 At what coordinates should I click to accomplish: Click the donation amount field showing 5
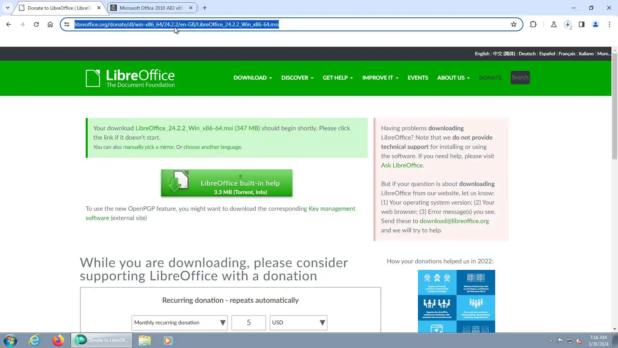point(249,322)
